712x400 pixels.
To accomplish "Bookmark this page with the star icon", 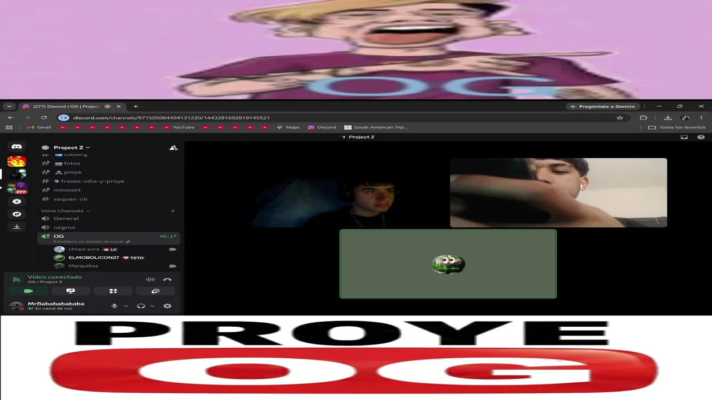I will [620, 118].
